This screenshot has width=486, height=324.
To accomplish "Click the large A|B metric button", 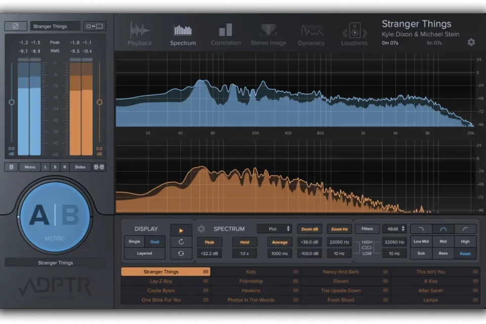I will pyautogui.click(x=55, y=216).
